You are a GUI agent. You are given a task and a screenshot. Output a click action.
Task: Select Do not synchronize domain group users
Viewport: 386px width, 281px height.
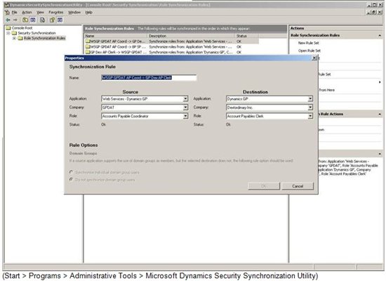72,179
